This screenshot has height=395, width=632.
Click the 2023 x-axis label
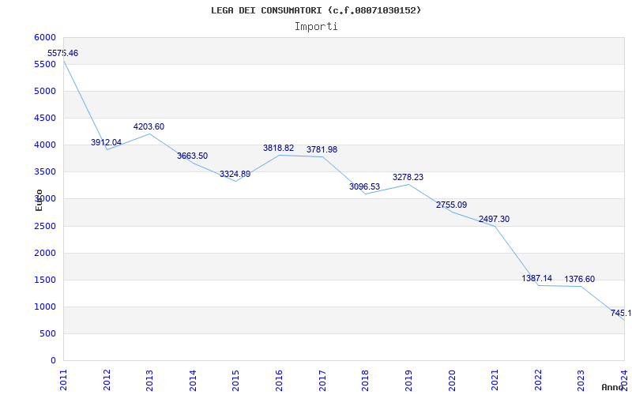pos(581,380)
